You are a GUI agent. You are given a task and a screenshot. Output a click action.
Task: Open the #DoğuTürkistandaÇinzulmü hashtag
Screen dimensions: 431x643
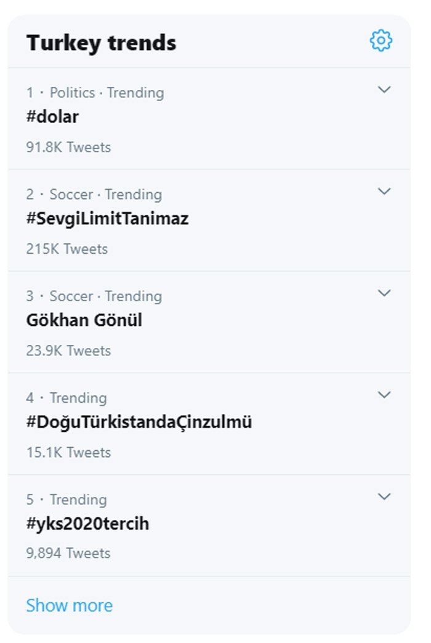click(x=139, y=422)
